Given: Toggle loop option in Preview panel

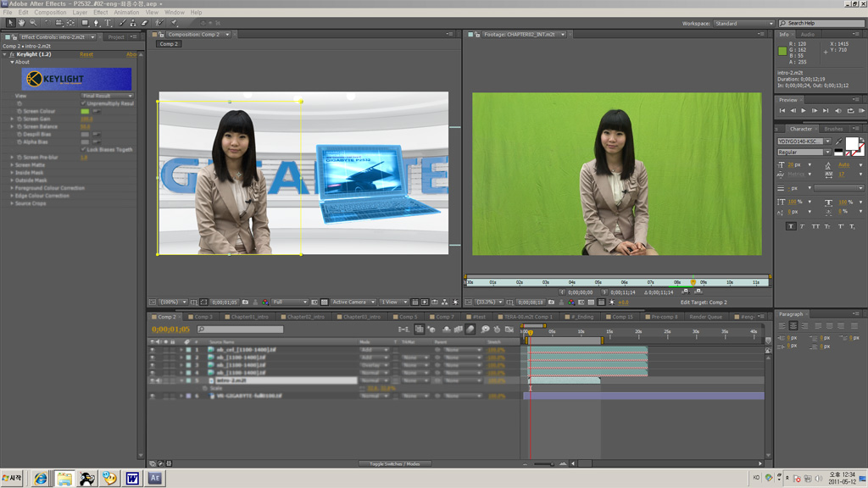Looking at the screenshot, I should (x=850, y=111).
